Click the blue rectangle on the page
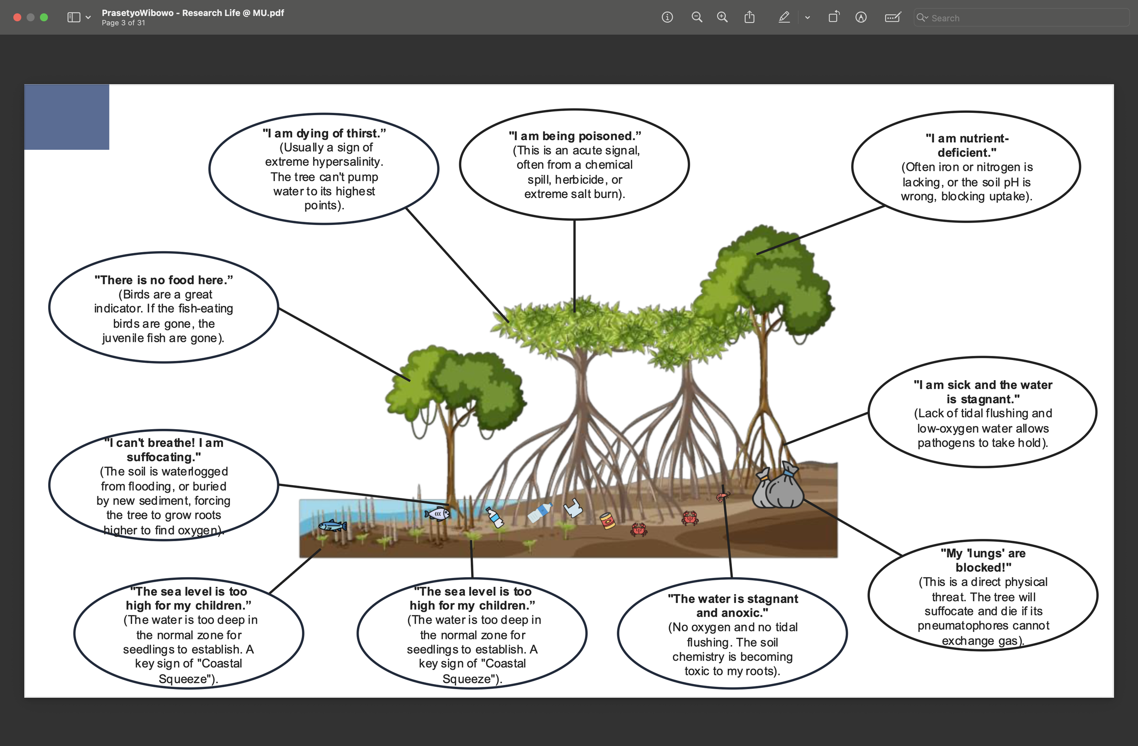 click(66, 117)
